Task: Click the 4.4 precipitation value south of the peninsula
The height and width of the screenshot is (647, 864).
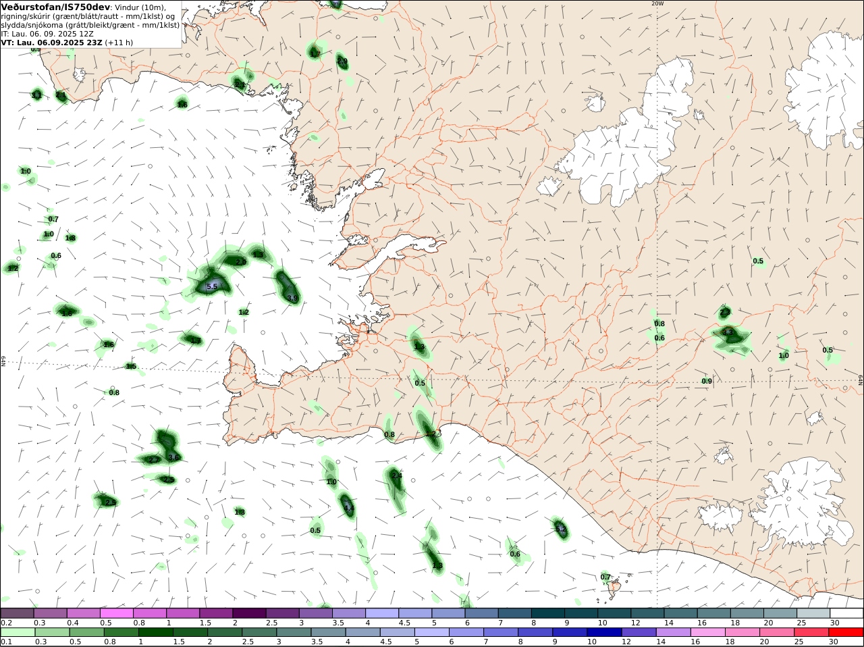Action: (349, 508)
